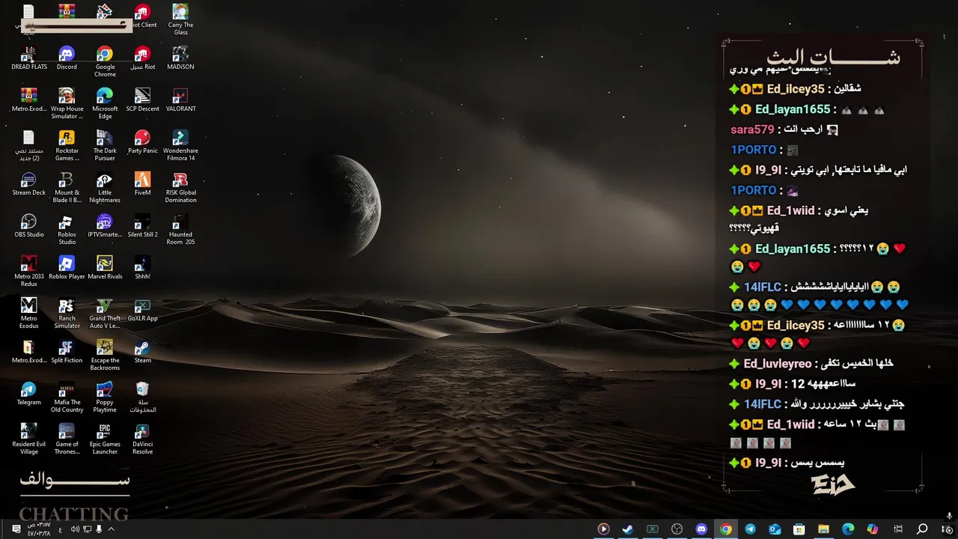Select the Discord desktop shortcut

(x=67, y=58)
